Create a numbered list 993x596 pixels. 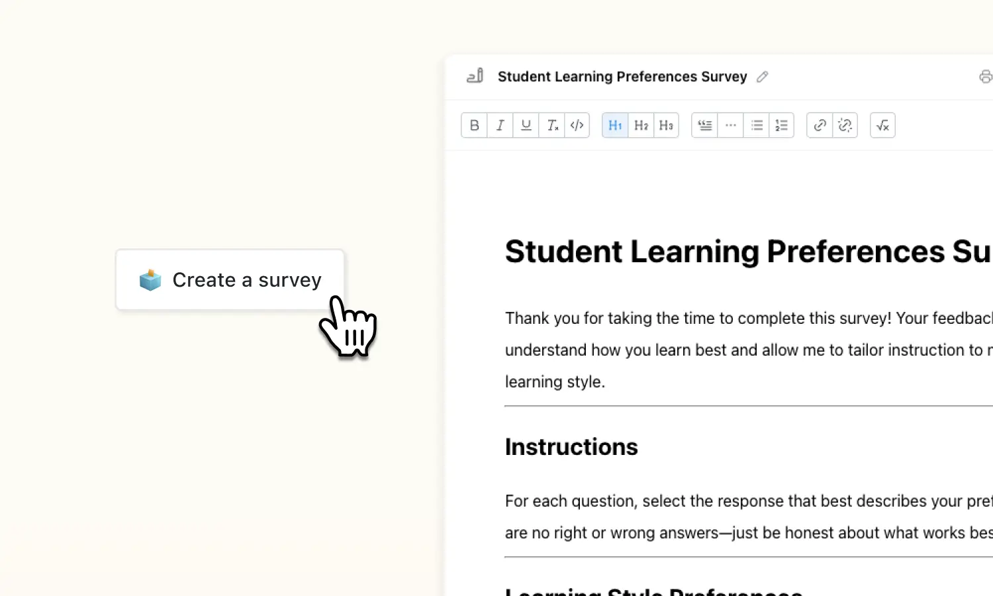click(782, 125)
